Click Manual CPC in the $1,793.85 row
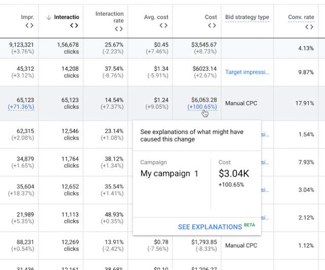This screenshot has width=325, height=270. 241,246
